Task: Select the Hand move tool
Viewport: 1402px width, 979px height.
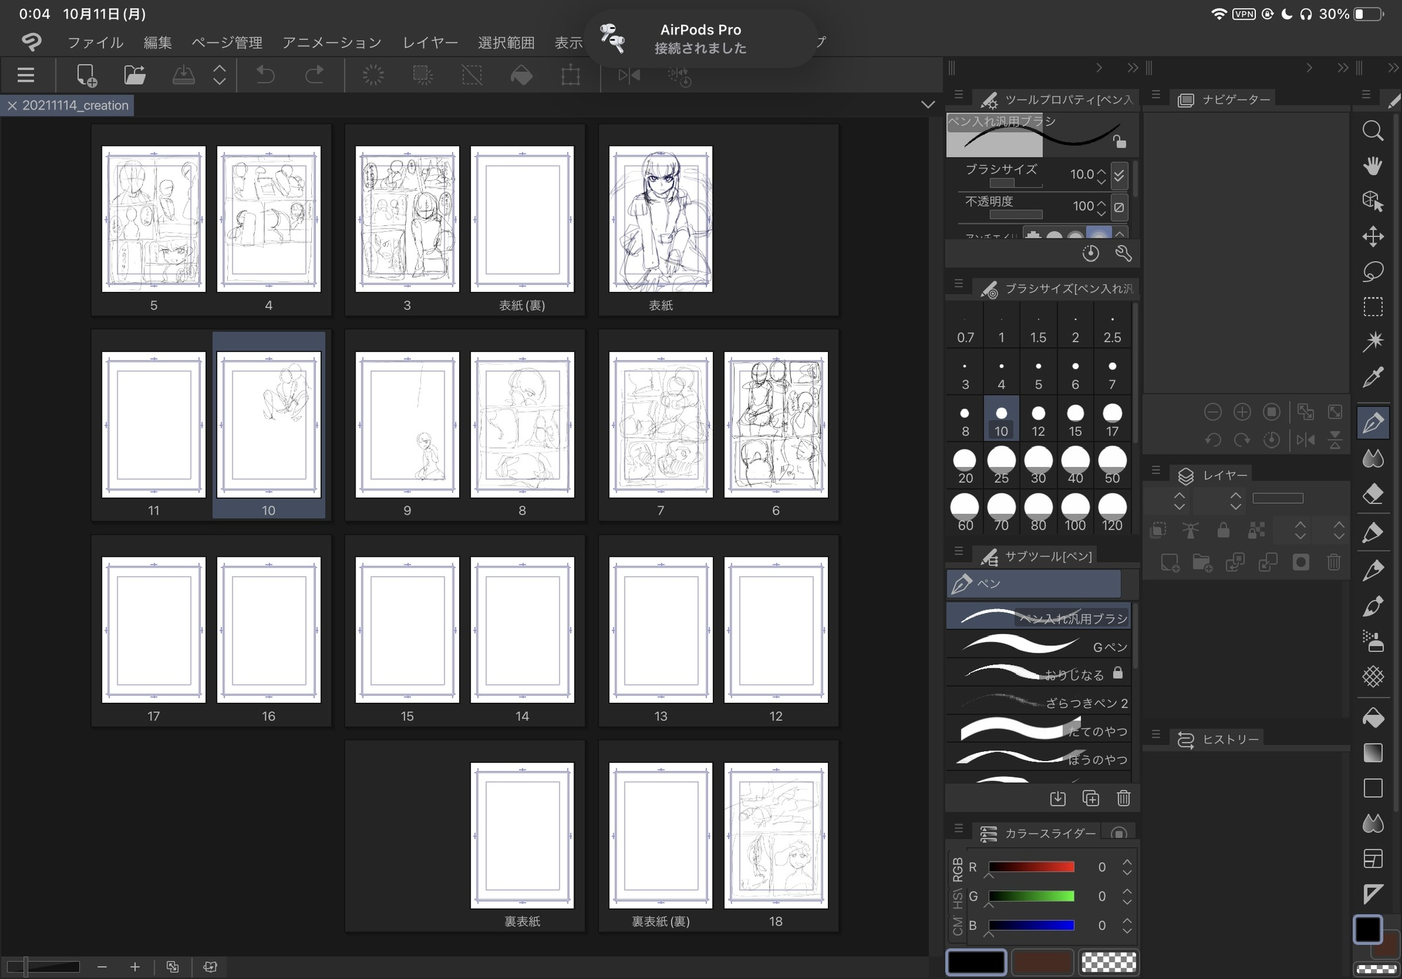Action: click(1373, 165)
